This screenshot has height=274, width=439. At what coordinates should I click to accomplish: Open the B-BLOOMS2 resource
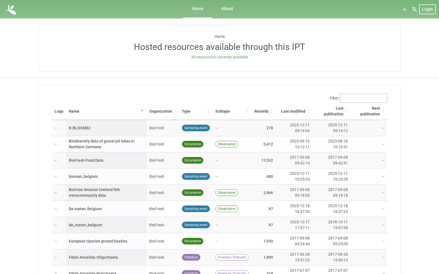pyautogui.click(x=80, y=128)
